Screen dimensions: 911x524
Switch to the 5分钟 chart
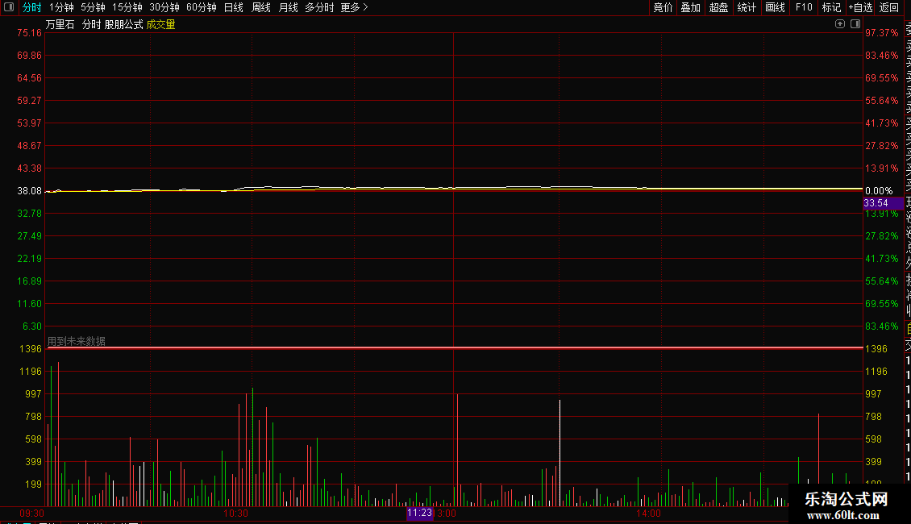93,7
